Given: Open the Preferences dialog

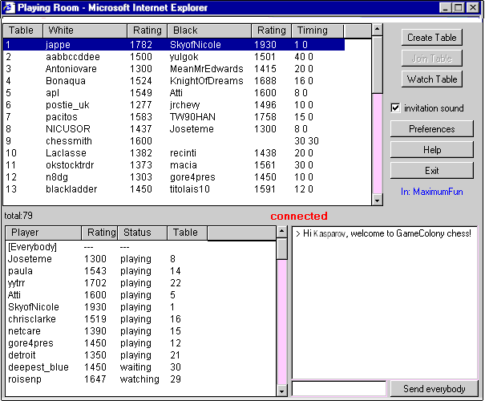Looking at the screenshot, I should (432, 129).
